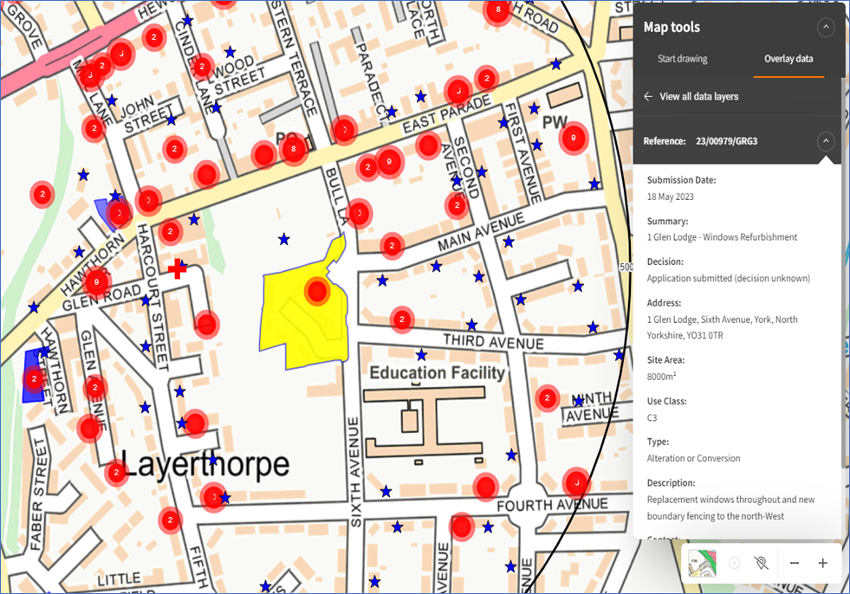Zoom in using the plus icon
This screenshot has width=850, height=594.
click(822, 563)
